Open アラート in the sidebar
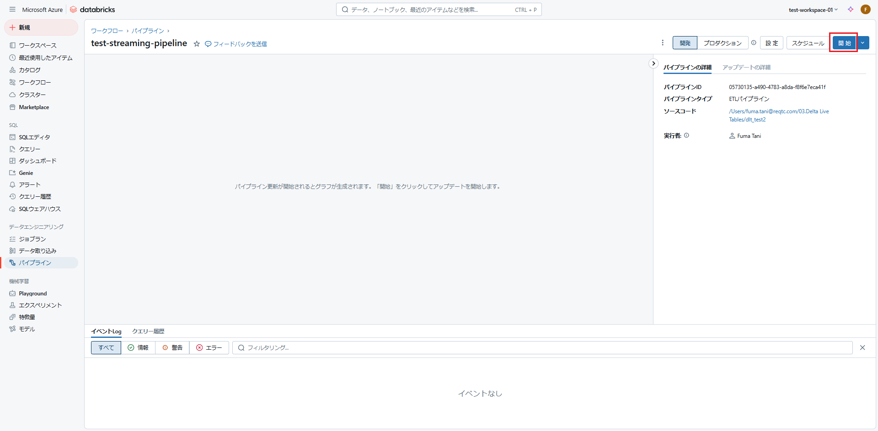 click(41, 184)
